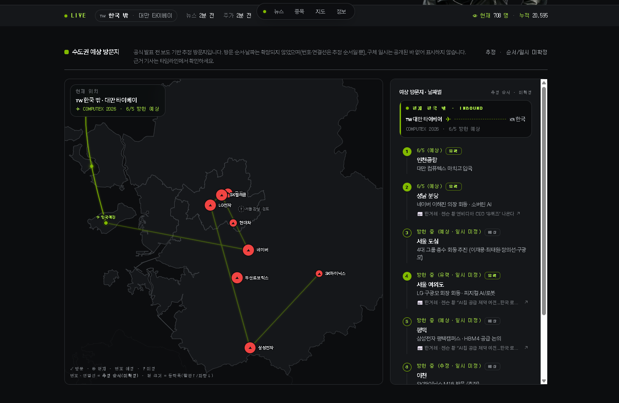Open the 한겨레 article link under 서울 여의도
The width and height of the screenshot is (619, 403).
471,302
